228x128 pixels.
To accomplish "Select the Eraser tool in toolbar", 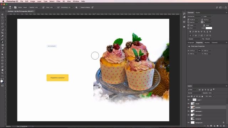I will pos(2,42).
